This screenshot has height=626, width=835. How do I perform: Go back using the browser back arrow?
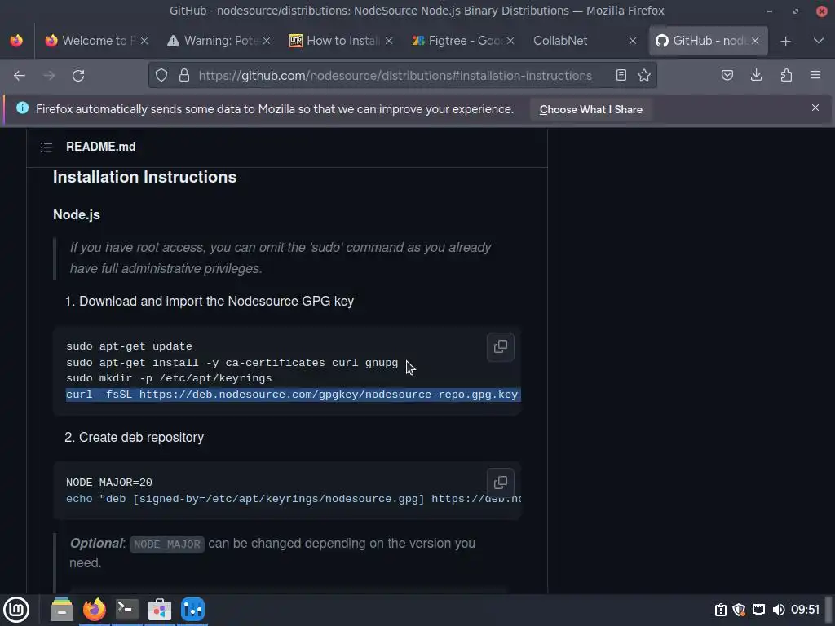point(20,76)
